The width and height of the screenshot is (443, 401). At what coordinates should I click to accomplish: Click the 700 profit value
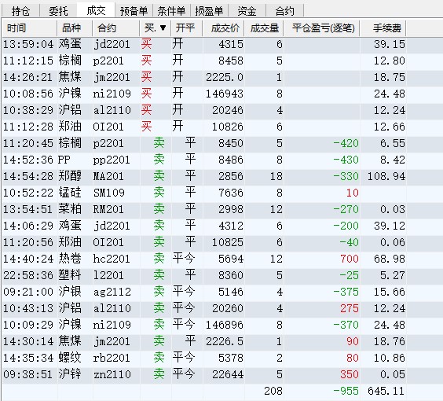click(350, 259)
